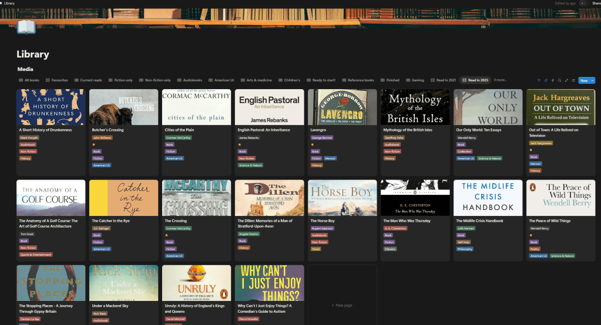Image resolution: width=601 pixels, height=325 pixels.
Task: Open the lightning bolt automations icon
Action: 553,80
